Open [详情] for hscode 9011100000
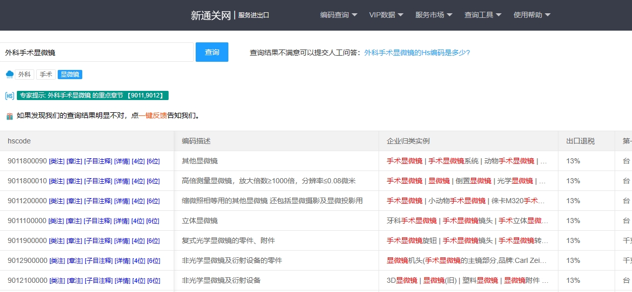The image size is (632, 292). coord(122,221)
